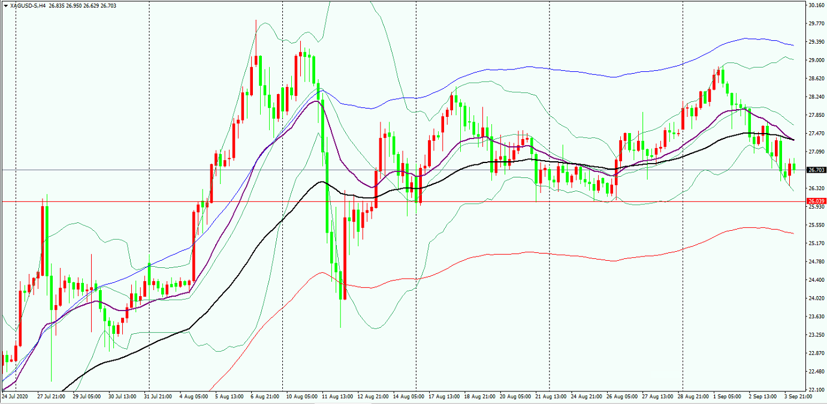Screen dimensions: 827x404
Task: Click the 1 Sep 05:00 time label
Action: (x=728, y=396)
